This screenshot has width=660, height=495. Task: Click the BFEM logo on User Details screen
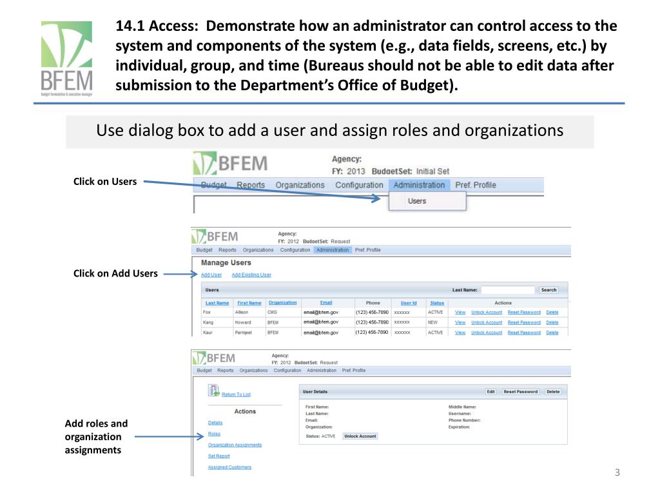tap(214, 358)
